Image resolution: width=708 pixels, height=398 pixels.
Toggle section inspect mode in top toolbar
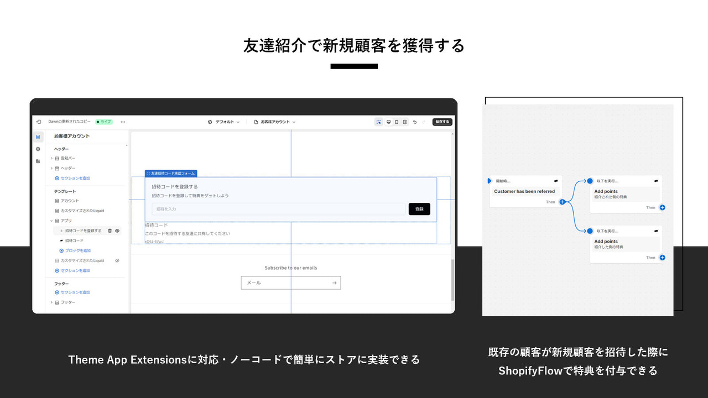pyautogui.click(x=379, y=122)
